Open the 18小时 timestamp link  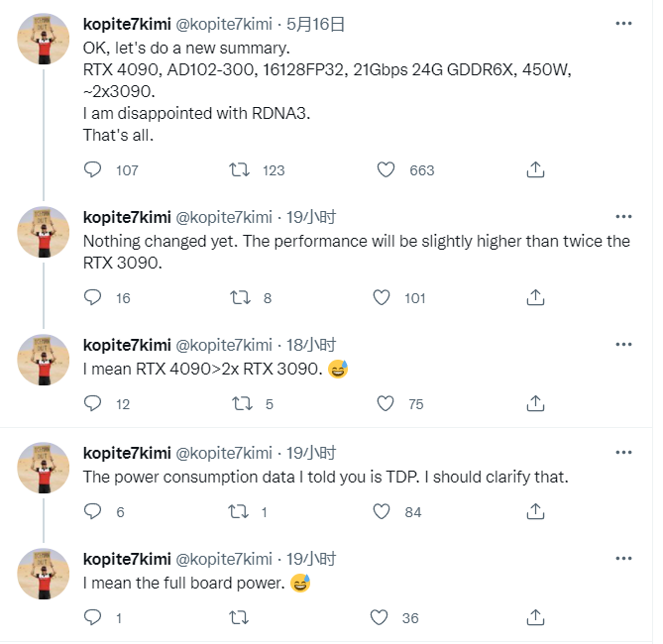pyautogui.click(x=310, y=345)
